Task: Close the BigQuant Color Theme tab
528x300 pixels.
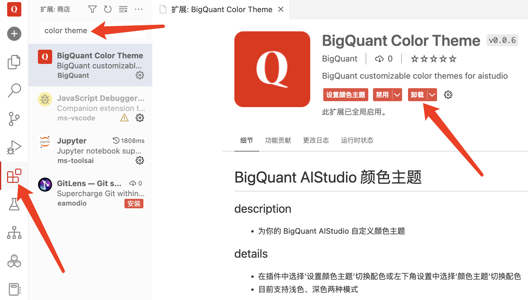Action: [x=281, y=9]
